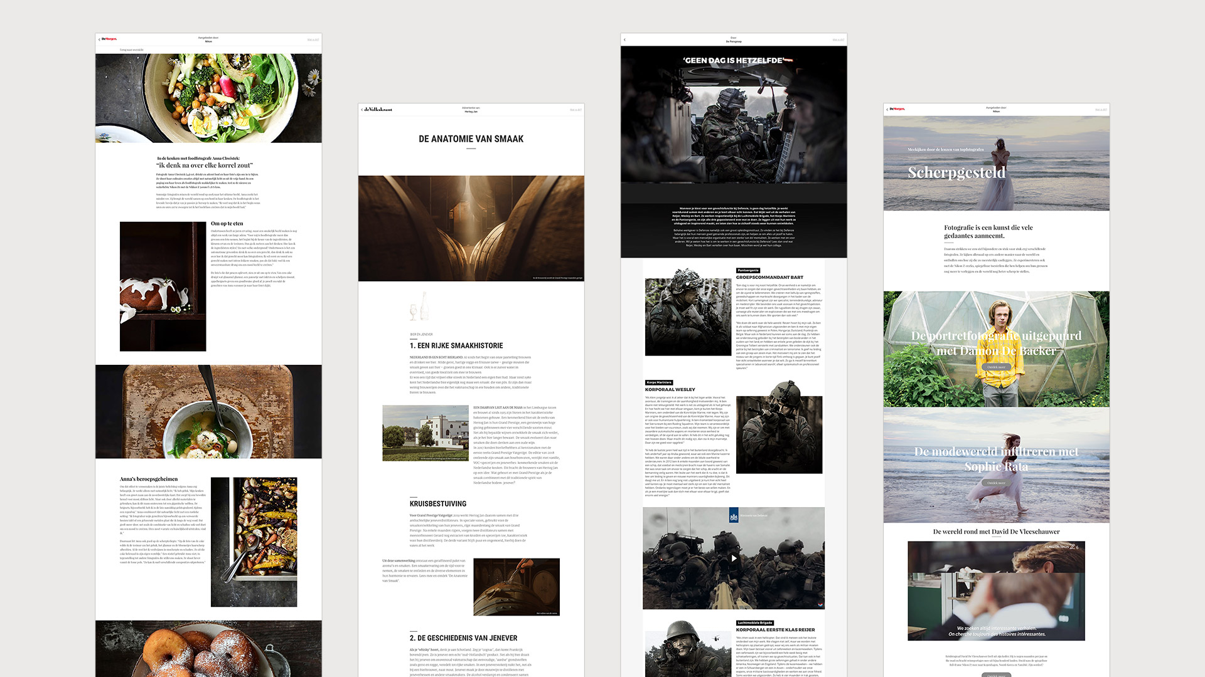Screen dimensions: 1205x677
Task: Click 'Ontdek meer' under Damon De Backer
Action: coord(996,367)
